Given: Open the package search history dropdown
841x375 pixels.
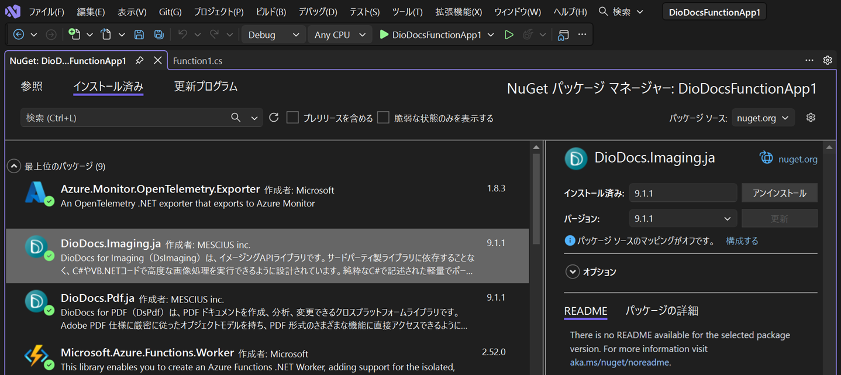Looking at the screenshot, I should click(x=254, y=118).
